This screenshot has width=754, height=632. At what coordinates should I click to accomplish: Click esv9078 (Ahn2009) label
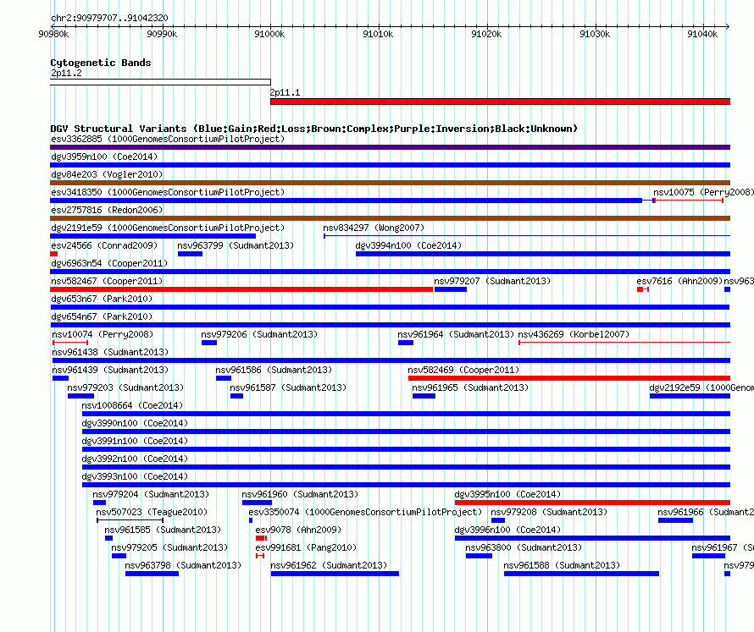point(298,530)
